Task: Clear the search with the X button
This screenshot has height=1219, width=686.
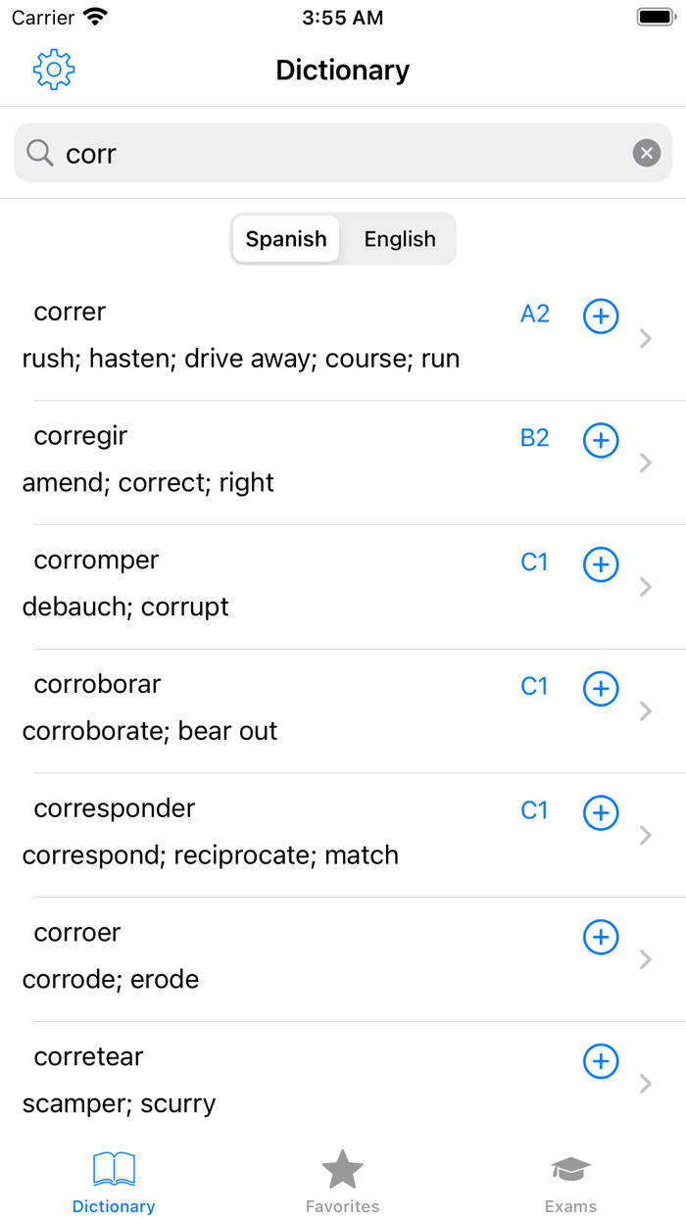Action: click(646, 153)
